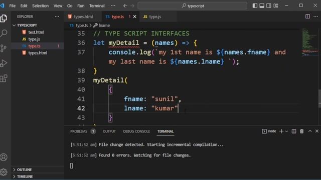Click the editor minimap
The image size is (321, 180).
point(309,42)
